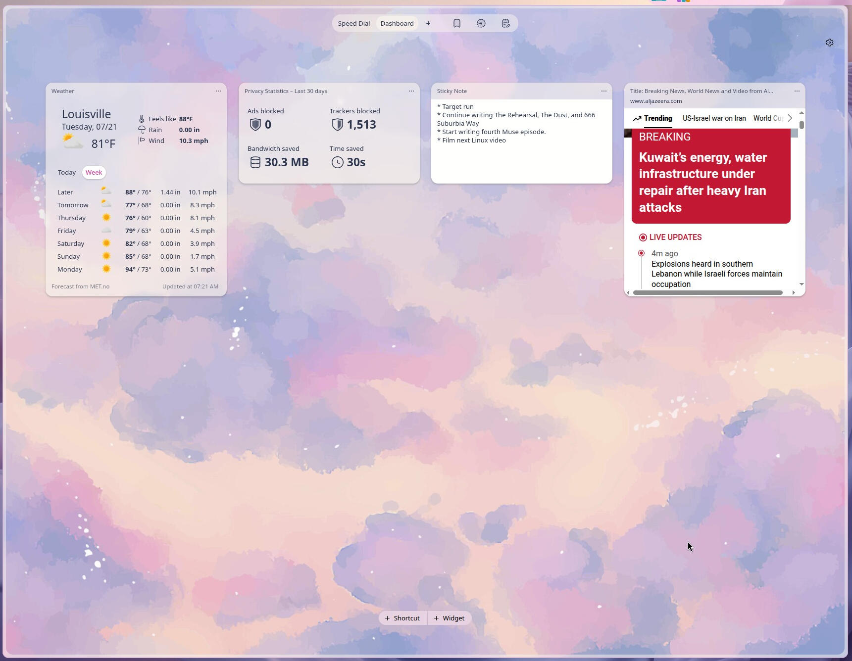852x661 pixels.
Task: Click Forecast from MET.no credit
Action: [x=80, y=286]
